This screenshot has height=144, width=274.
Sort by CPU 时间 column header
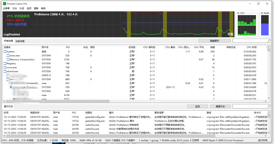coord(247,47)
